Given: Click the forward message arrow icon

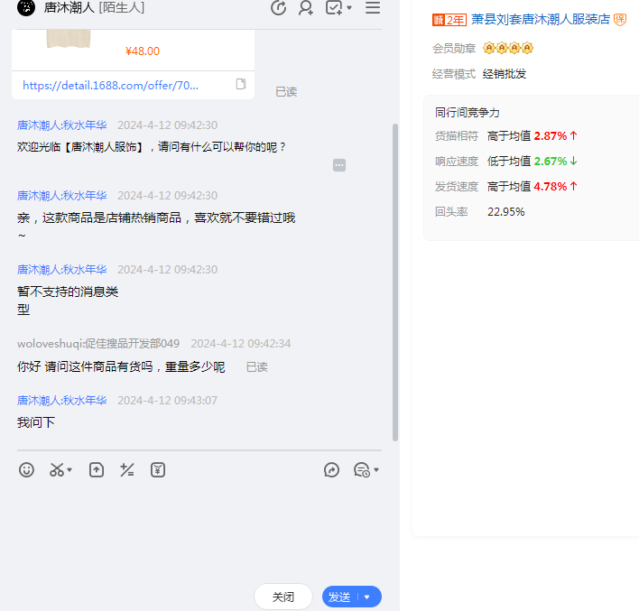Looking at the screenshot, I should 331,470.
